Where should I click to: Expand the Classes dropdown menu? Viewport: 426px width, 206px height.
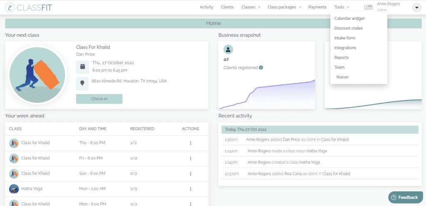tap(251, 7)
